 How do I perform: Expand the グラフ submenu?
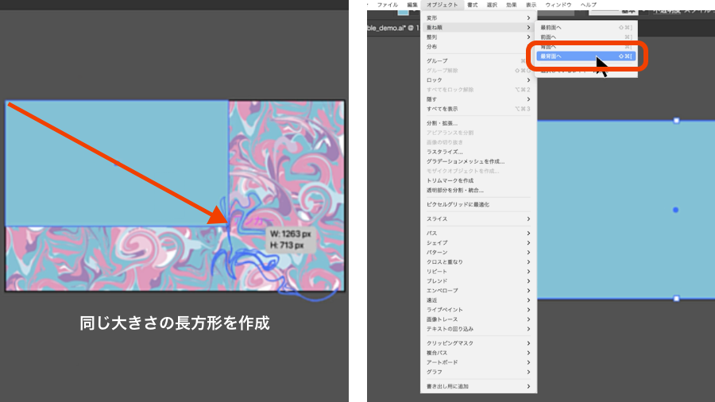[478, 372]
